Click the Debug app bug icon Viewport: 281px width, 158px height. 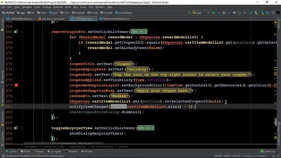(224, 13)
